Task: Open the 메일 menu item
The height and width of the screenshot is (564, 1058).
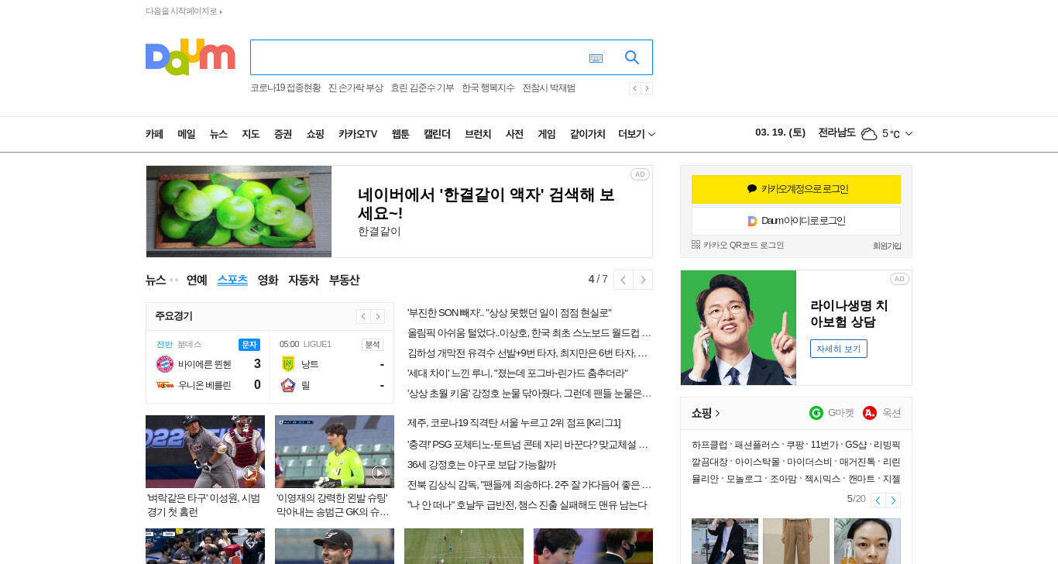Action: tap(186, 134)
